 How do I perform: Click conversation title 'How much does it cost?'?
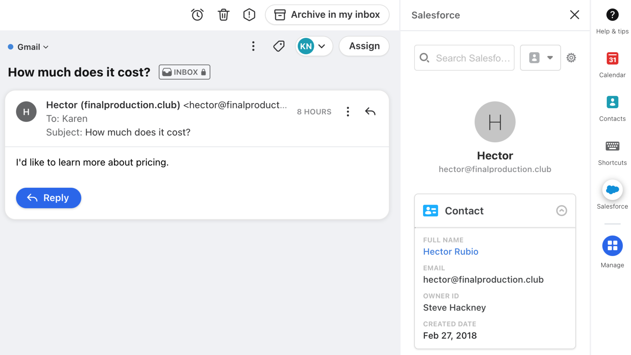(x=79, y=72)
